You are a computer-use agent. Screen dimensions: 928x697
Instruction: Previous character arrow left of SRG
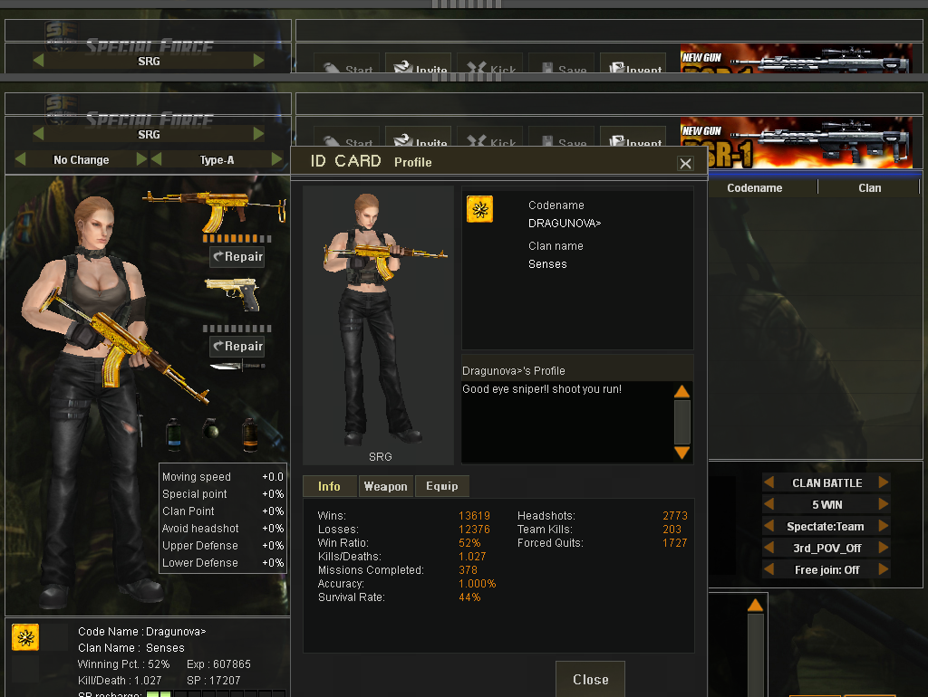[38, 134]
